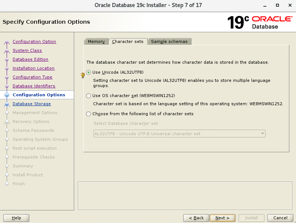Click the 'Recovery Options' sidebar text

(x=31, y=122)
